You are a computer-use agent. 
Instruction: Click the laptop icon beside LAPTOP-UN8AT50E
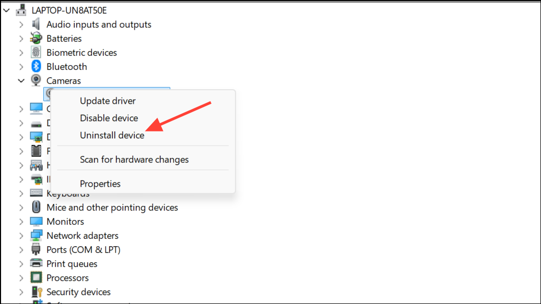coord(21,9)
